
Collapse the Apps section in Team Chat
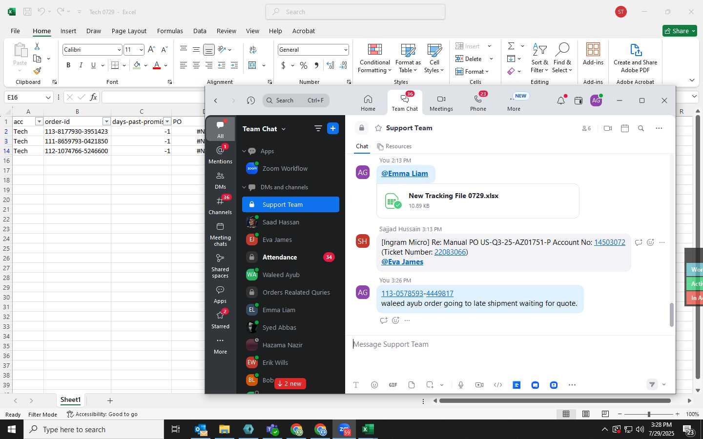pyautogui.click(x=244, y=151)
